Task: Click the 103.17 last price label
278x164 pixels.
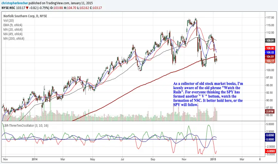Action: pyautogui.click(x=270, y=61)
